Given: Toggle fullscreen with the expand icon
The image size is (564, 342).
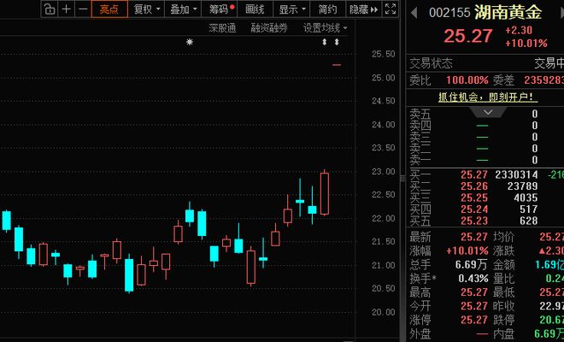Looking at the screenshot, I should [391, 9].
